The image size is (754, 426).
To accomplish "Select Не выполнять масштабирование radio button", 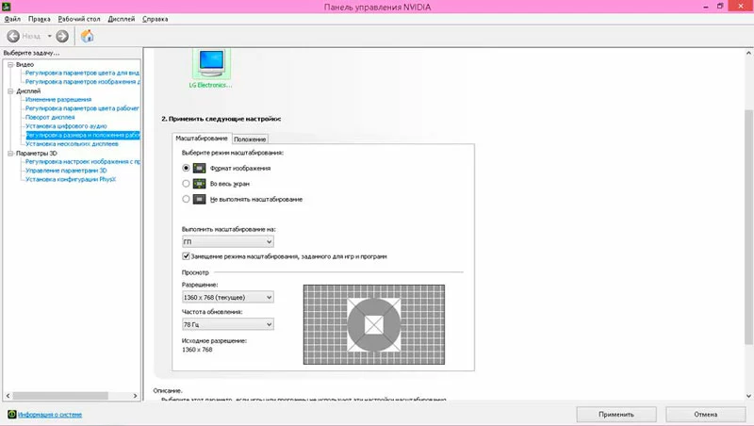I will 186,199.
